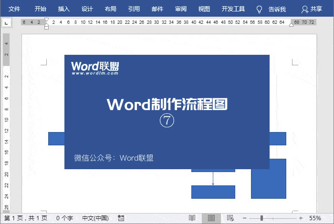Select Print Layout view button
Image resolution: width=334 pixels, height=224 pixels.
pos(211,218)
